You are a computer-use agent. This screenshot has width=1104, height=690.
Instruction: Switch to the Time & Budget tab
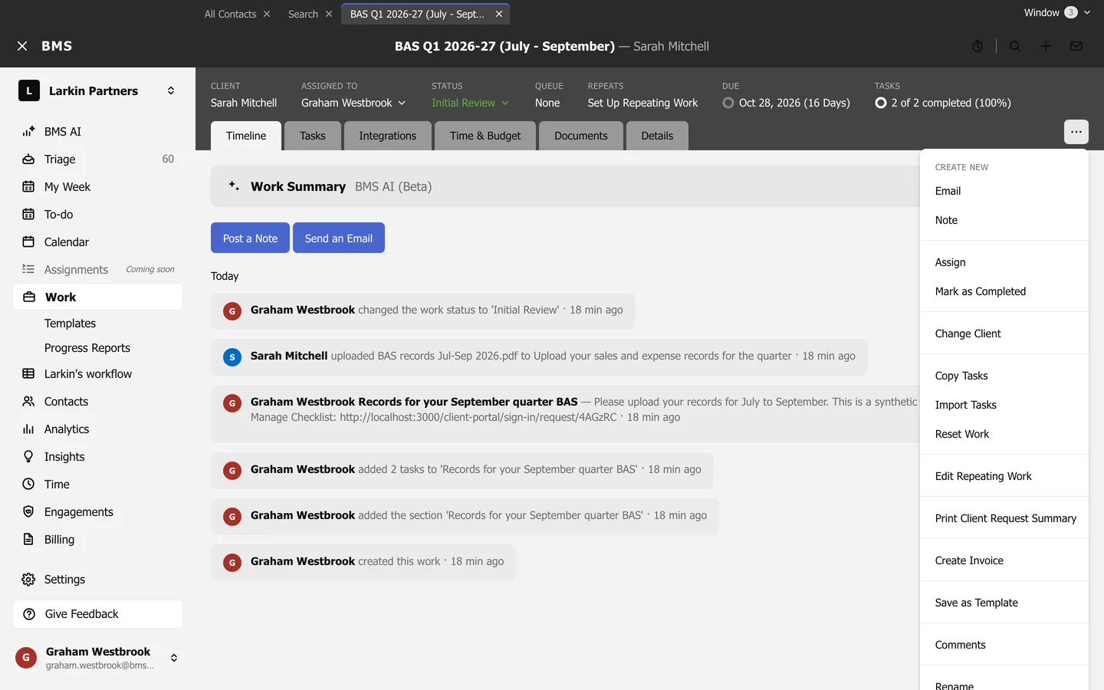pos(485,136)
